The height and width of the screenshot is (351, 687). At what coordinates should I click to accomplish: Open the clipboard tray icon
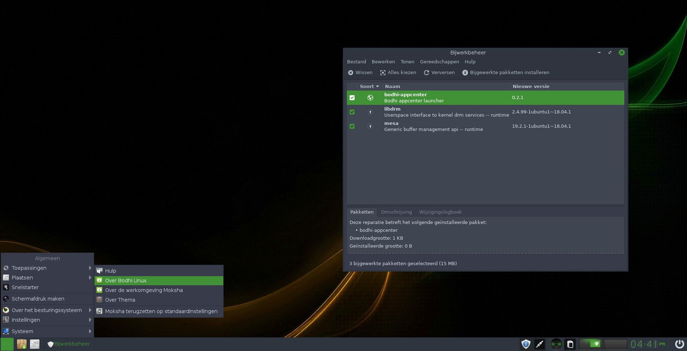tap(571, 344)
